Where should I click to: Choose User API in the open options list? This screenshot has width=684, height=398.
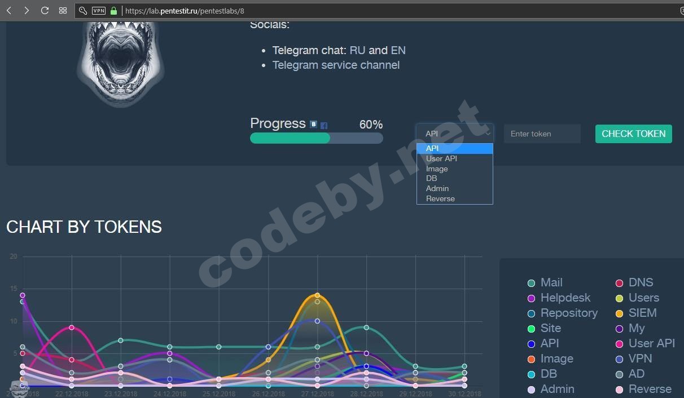coord(441,158)
